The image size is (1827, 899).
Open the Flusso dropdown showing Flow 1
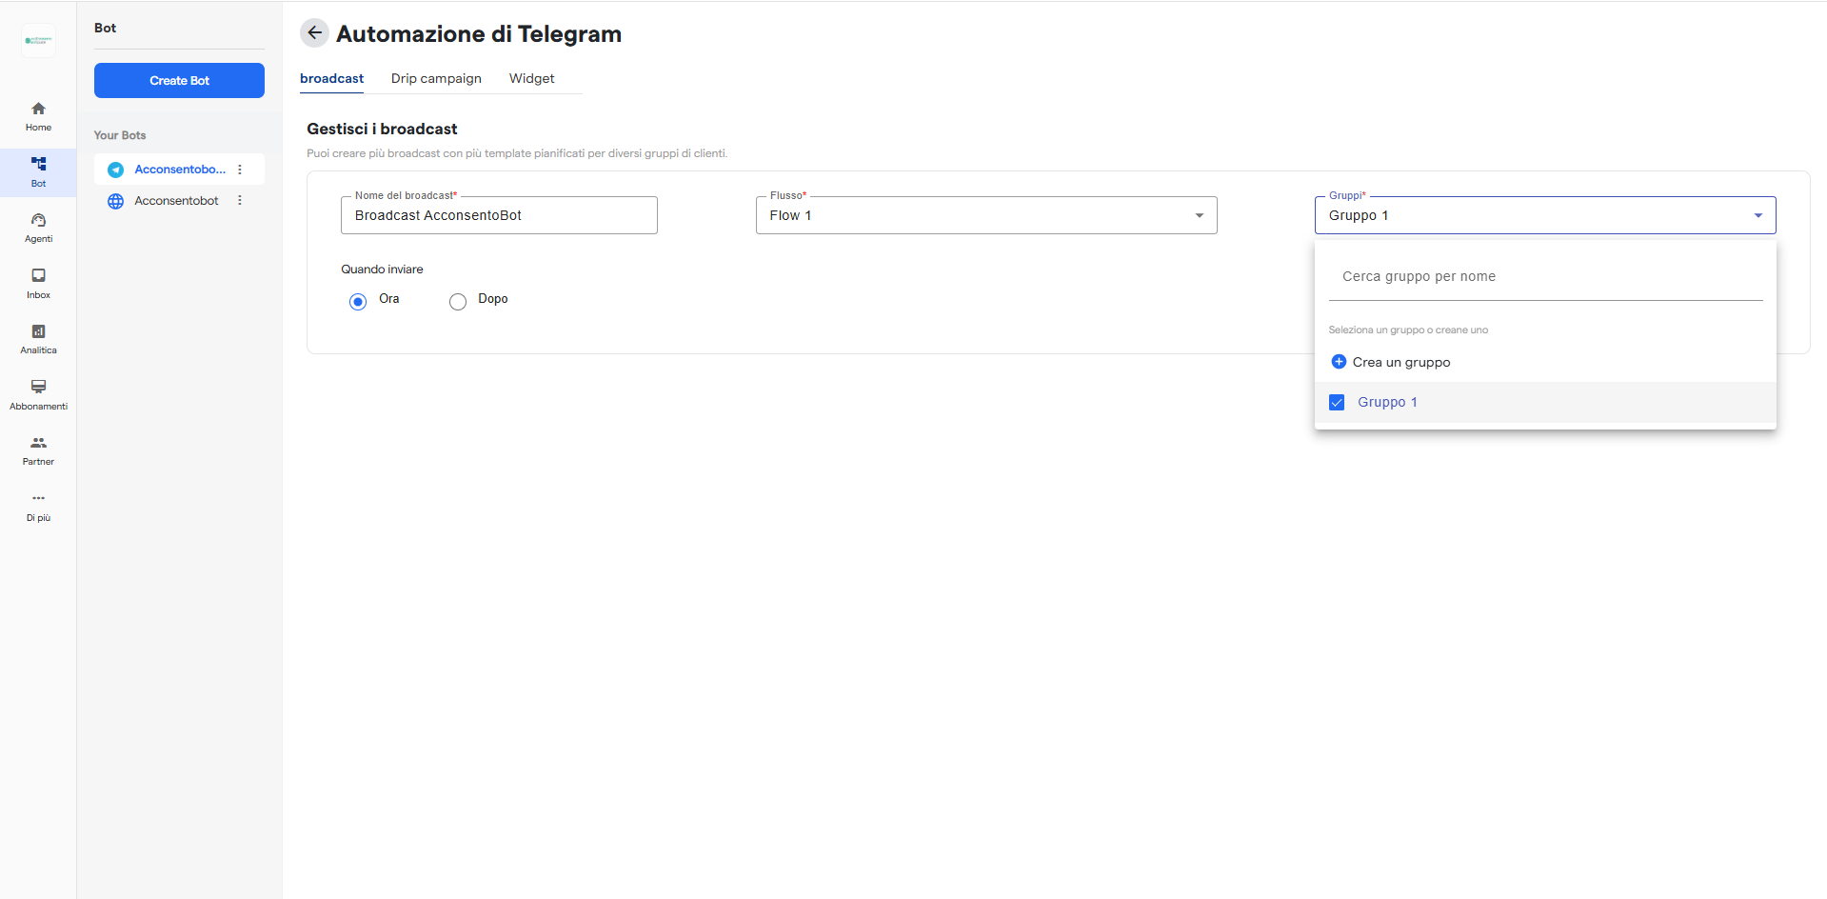coord(985,216)
